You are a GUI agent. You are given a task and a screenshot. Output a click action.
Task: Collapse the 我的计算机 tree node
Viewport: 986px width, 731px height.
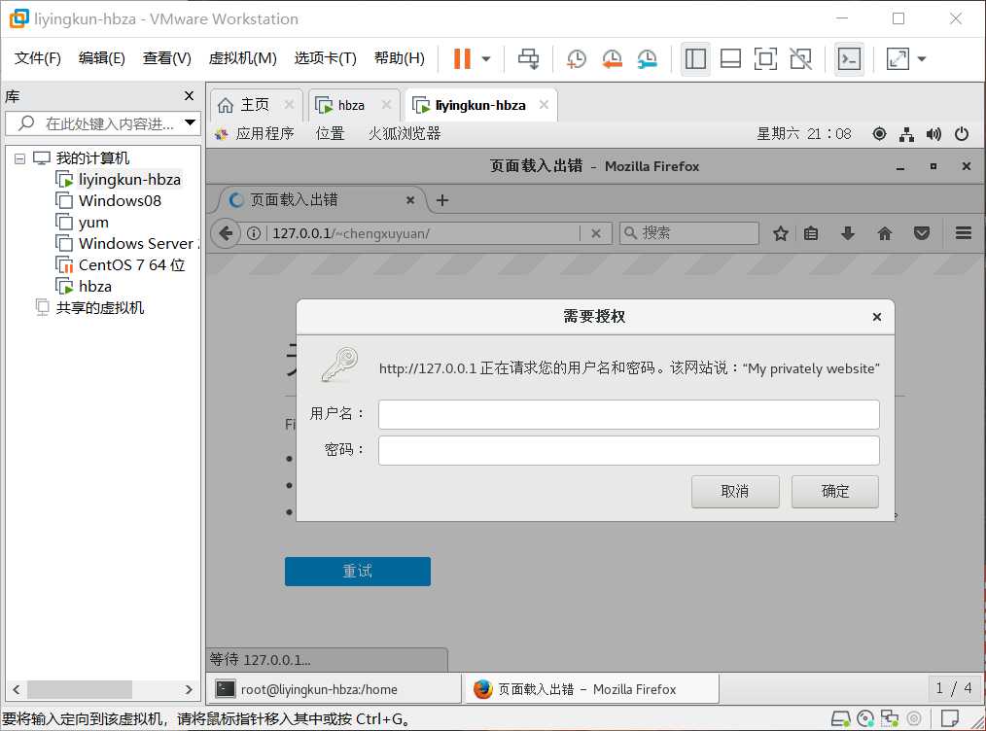[19, 158]
